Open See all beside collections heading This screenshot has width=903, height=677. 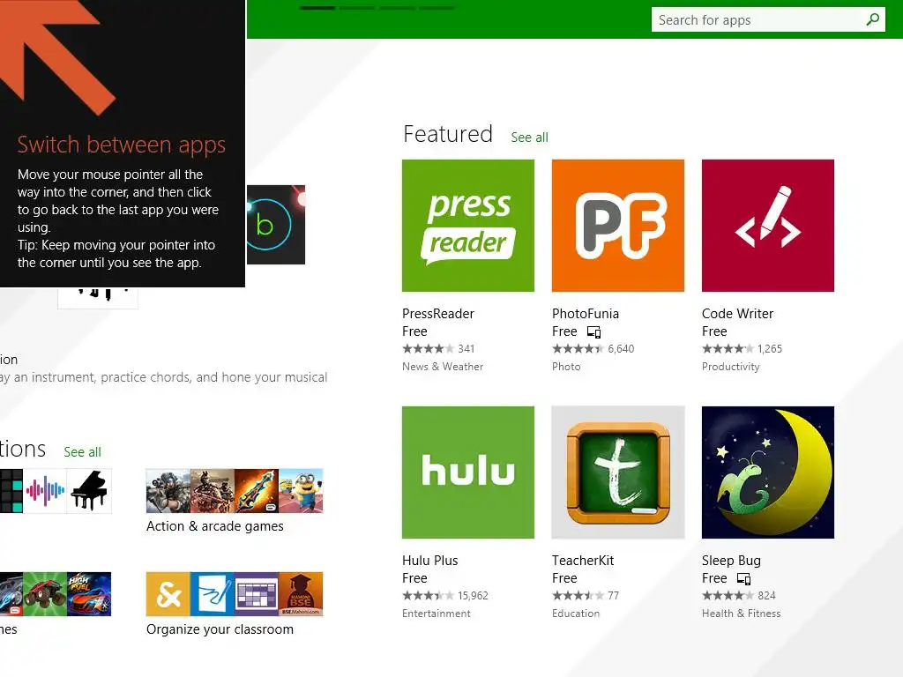click(x=82, y=452)
